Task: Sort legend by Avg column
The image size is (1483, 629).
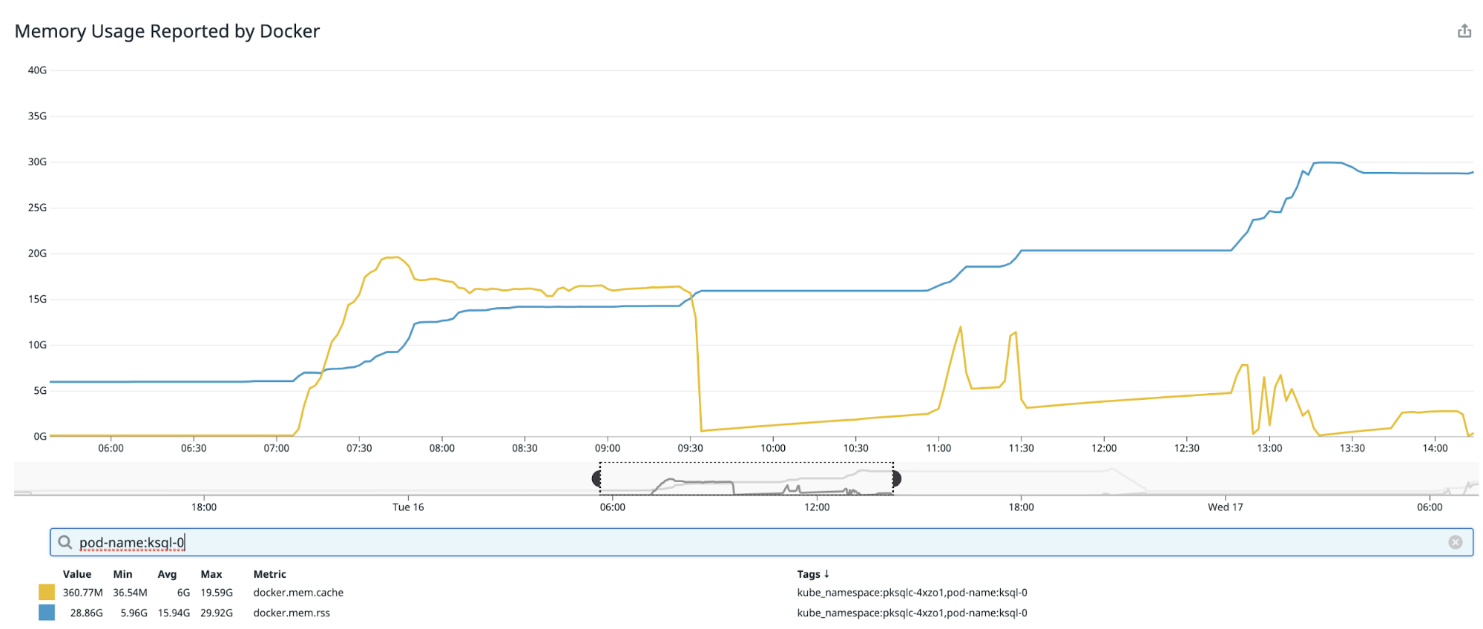Action: 167,574
